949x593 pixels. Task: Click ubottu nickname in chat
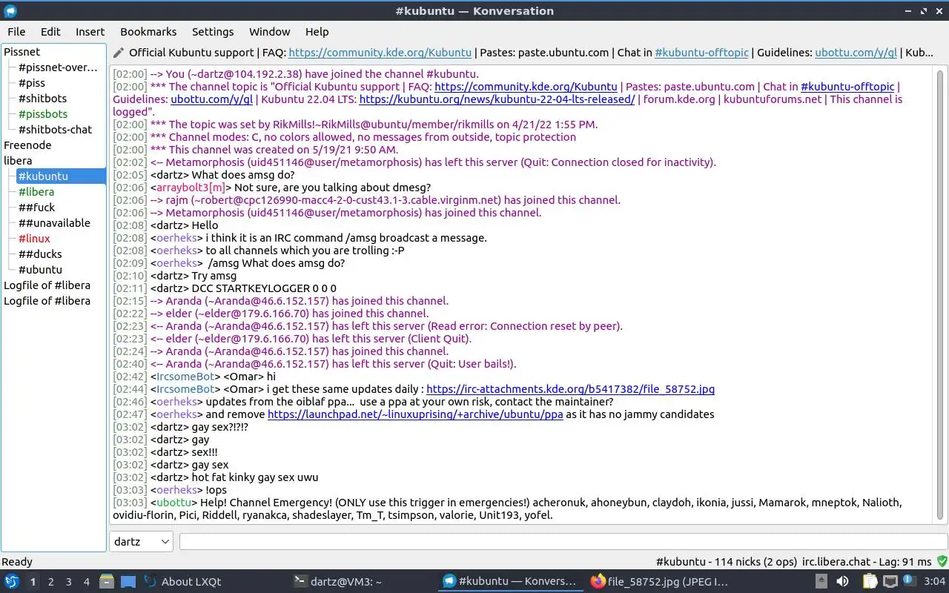click(x=173, y=503)
